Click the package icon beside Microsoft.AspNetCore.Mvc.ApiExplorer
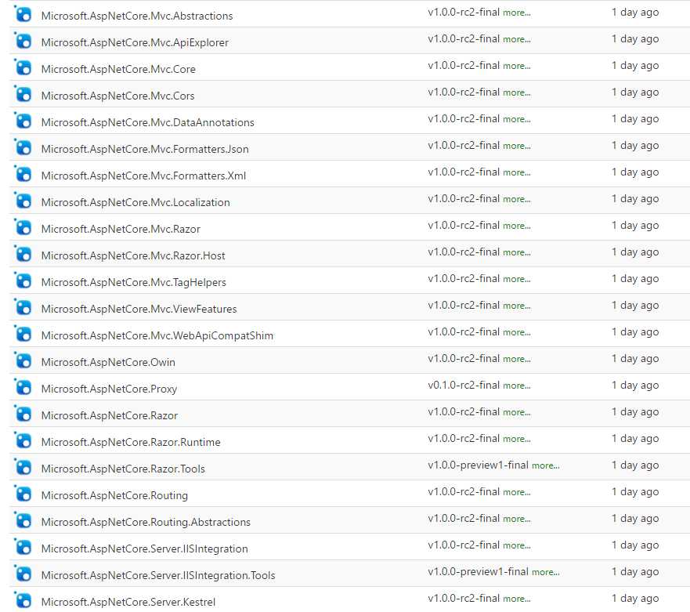The height and width of the screenshot is (612, 690). tap(23, 42)
